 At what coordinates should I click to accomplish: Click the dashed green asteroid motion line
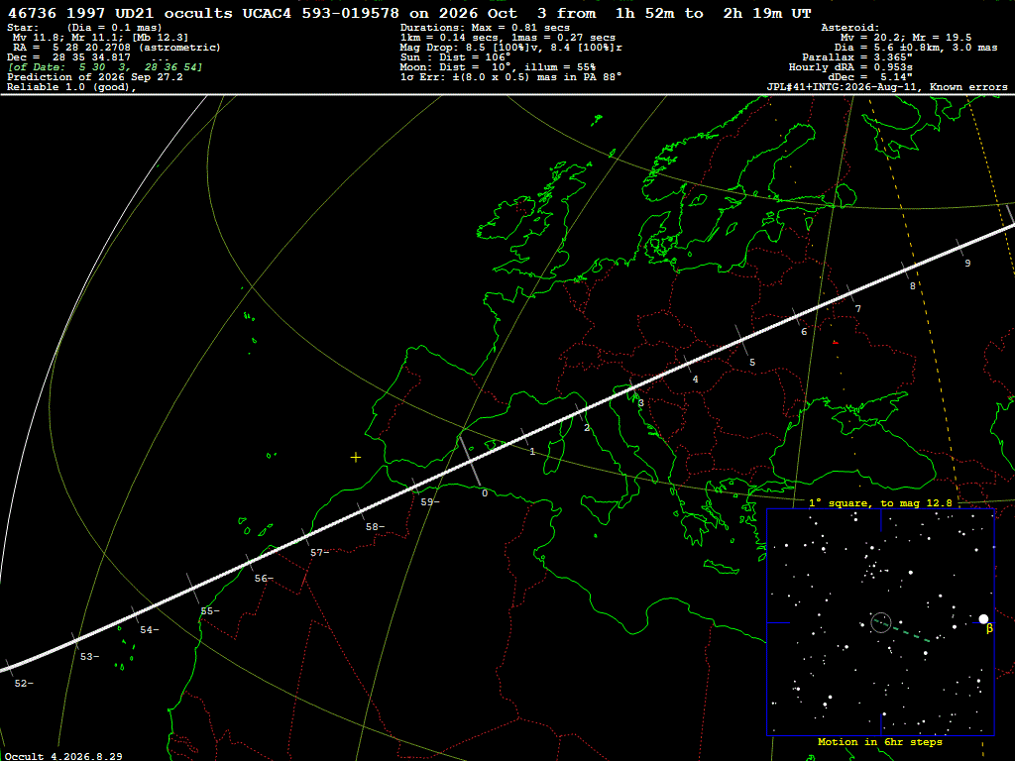click(901, 631)
